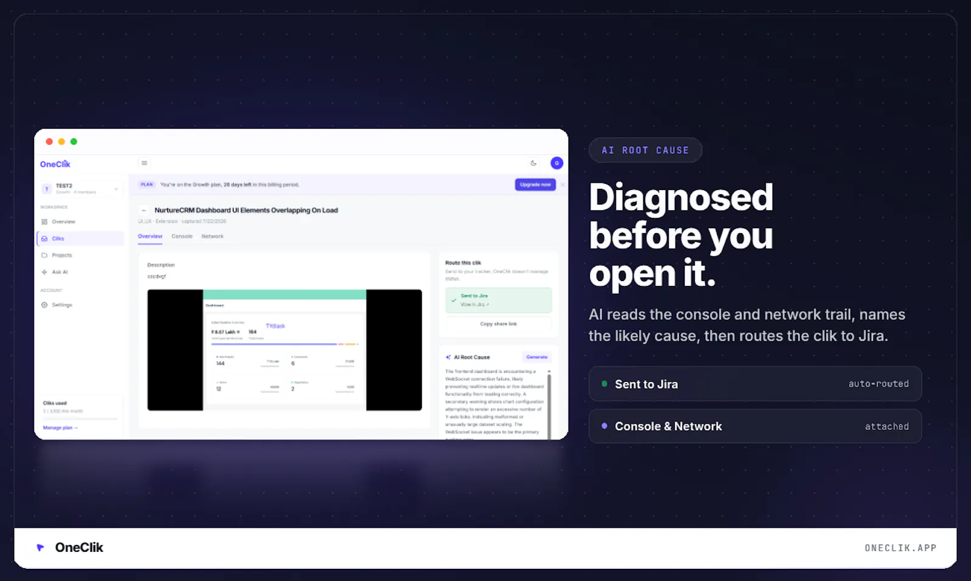Click the Cliks used label
Image resolution: width=971 pixels, height=581 pixels.
tap(55, 403)
